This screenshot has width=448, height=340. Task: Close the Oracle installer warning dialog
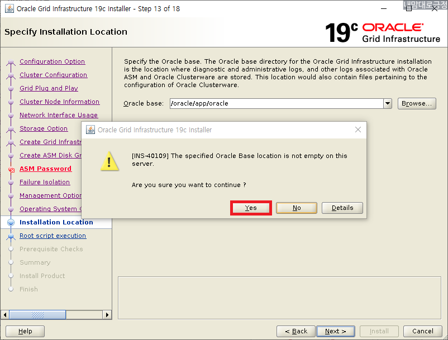358,130
